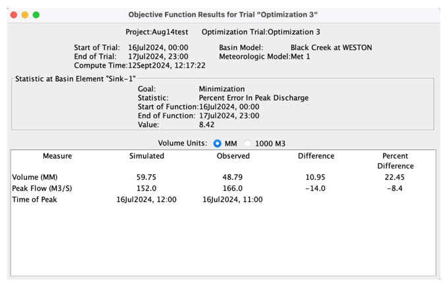This screenshot has height=283, width=445.
Task: Click the "Observed" column header
Action: click(233, 156)
